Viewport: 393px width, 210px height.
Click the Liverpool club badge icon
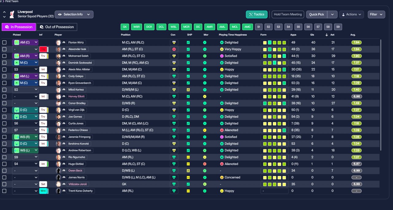click(x=12, y=14)
